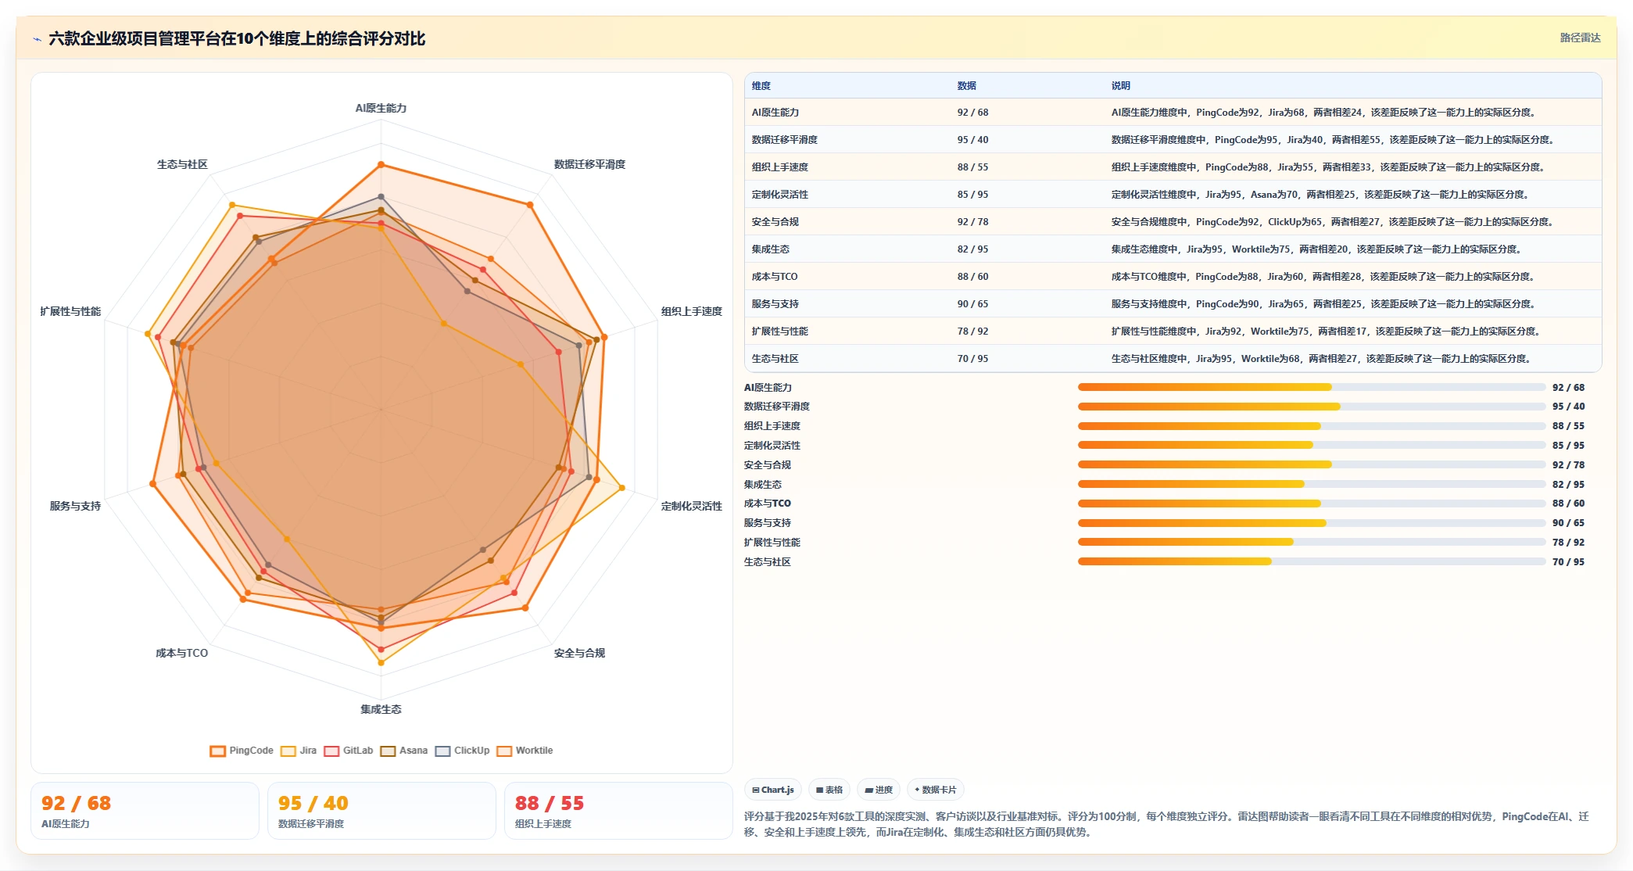Image resolution: width=1633 pixels, height=871 pixels.
Task: Click the small icon before the page title
Action: coord(37,39)
